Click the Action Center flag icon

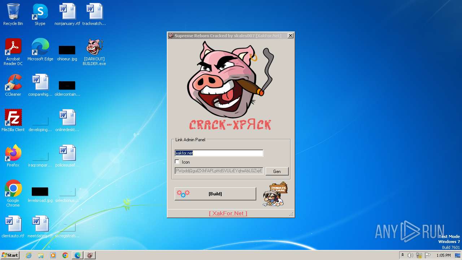tap(428, 255)
